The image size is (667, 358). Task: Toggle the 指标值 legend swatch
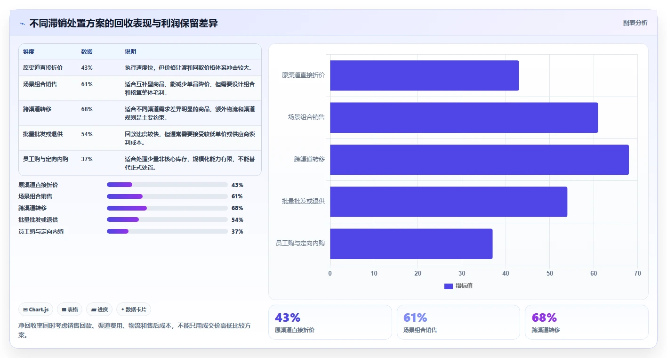448,286
